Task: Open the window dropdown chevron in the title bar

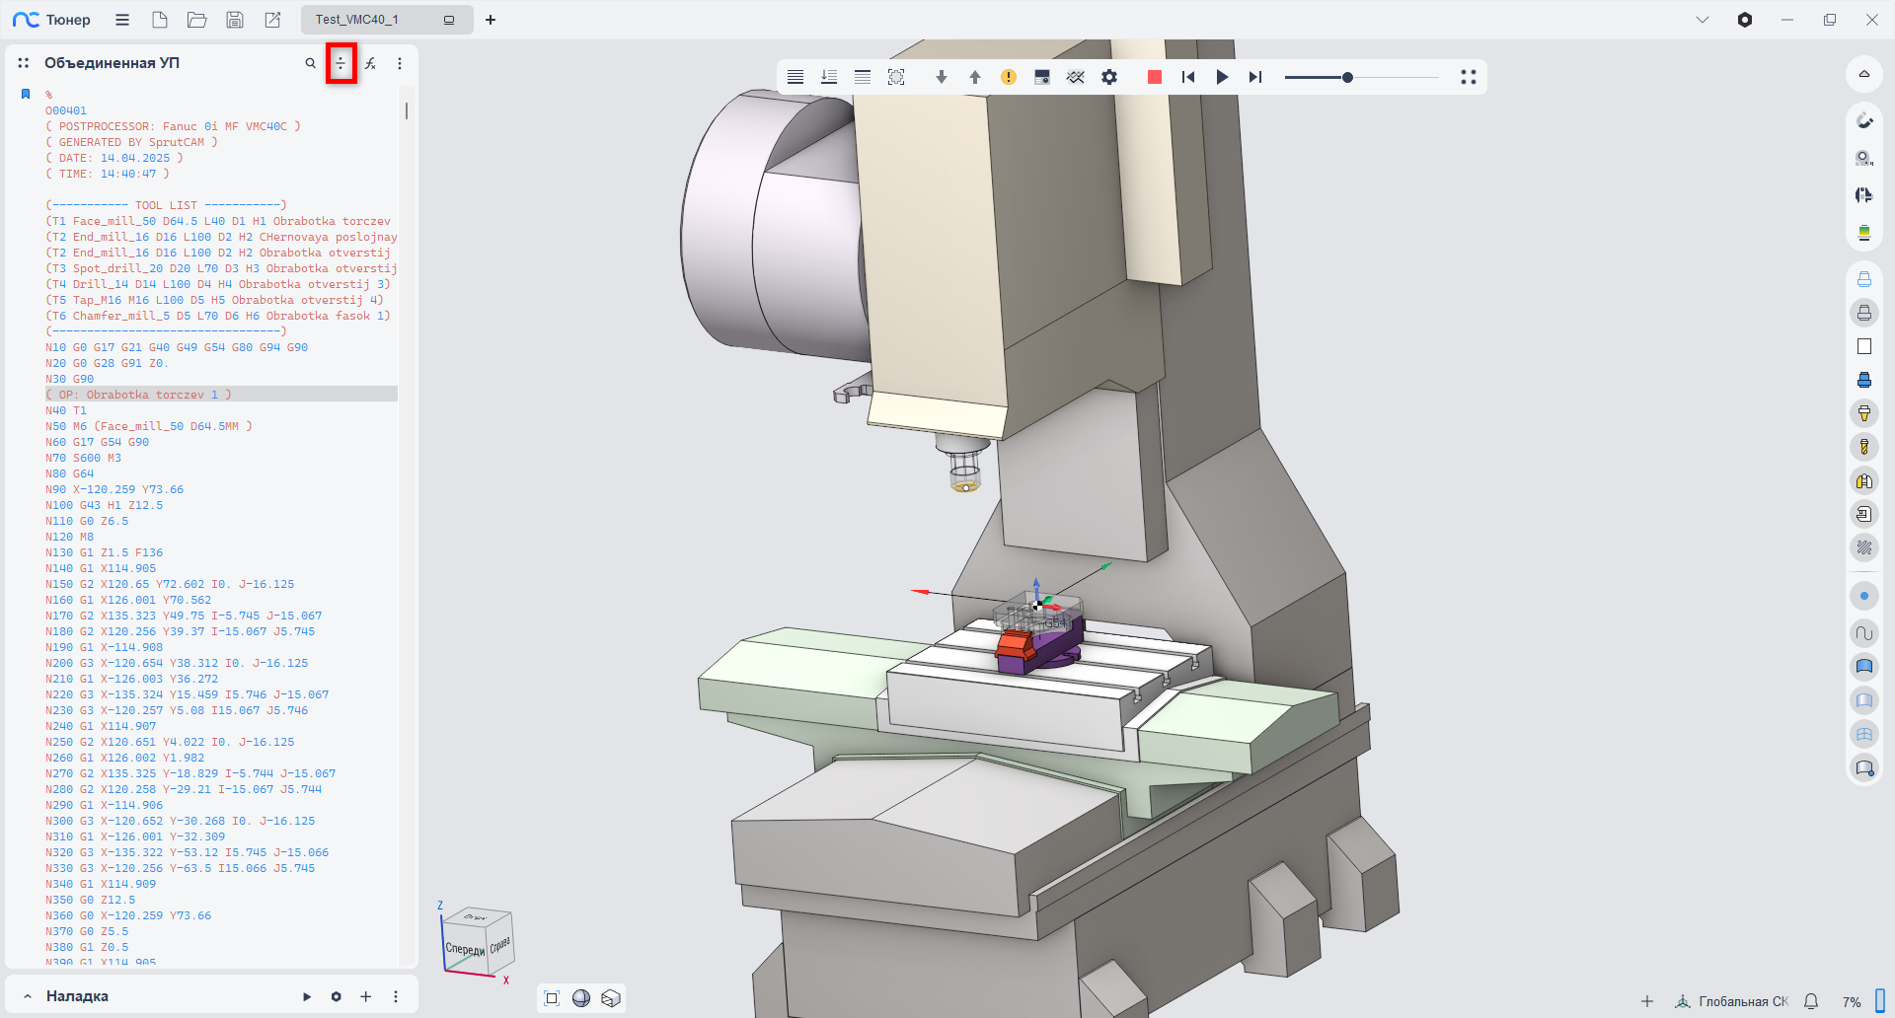Action: pos(1702,20)
